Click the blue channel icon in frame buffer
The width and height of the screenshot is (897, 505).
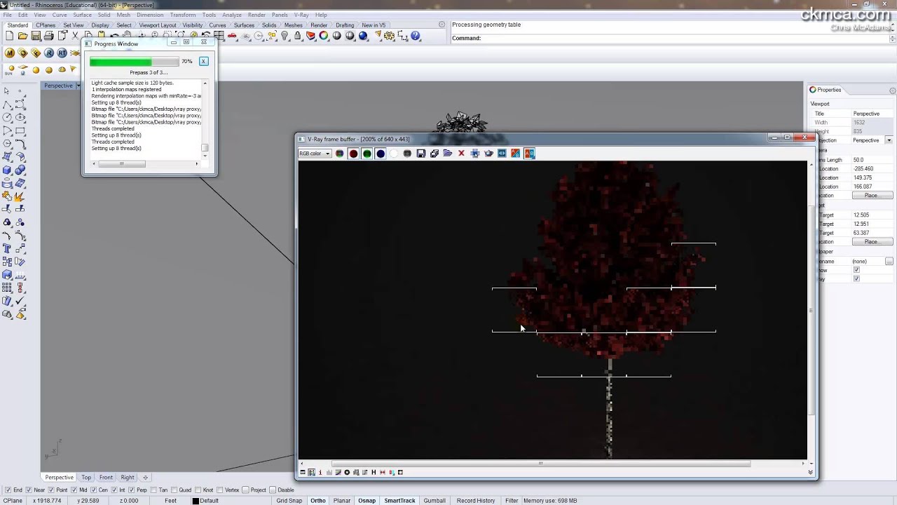[x=381, y=154]
